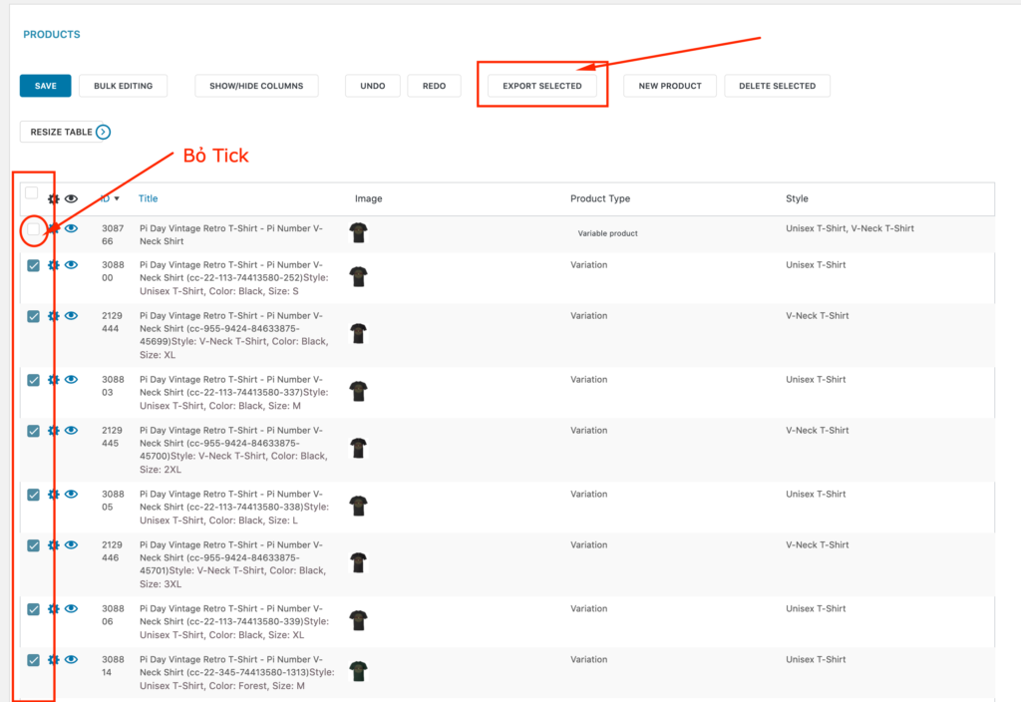Screen dimensions: 1021x702
Task: Uncheck the box for variation 2129444
Action: click(33, 316)
